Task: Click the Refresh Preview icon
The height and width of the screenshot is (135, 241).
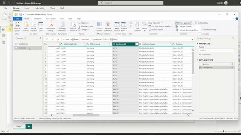Action: point(73,24)
